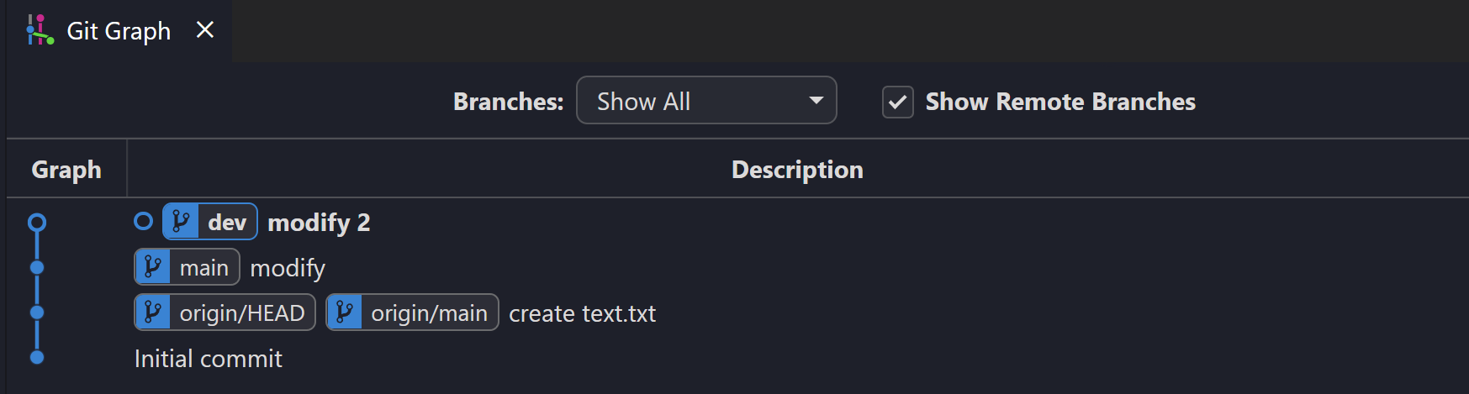Select the dev branch label
This screenshot has height=394, width=1469.
click(x=210, y=222)
